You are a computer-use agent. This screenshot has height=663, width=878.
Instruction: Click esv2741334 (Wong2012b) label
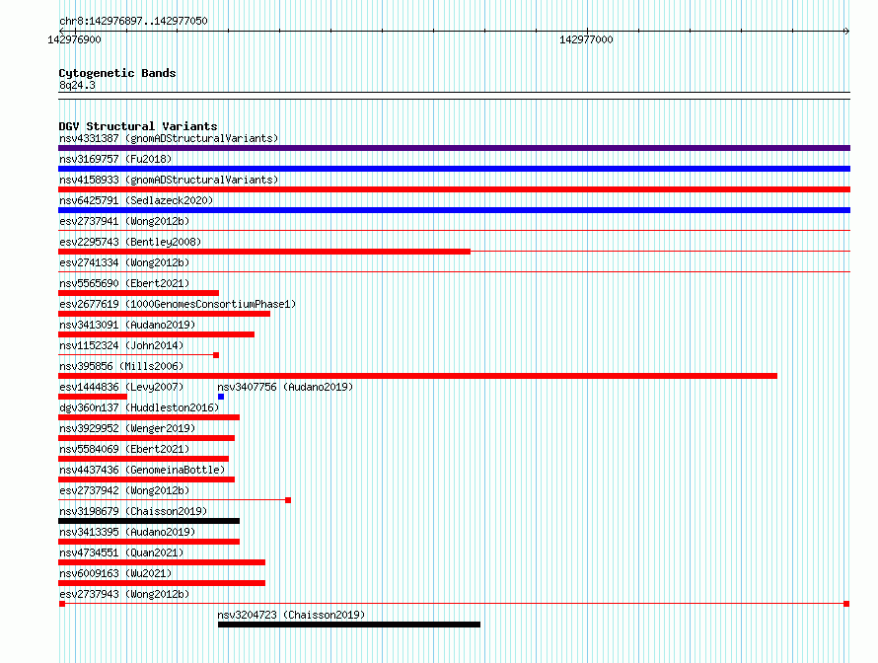[124, 262]
